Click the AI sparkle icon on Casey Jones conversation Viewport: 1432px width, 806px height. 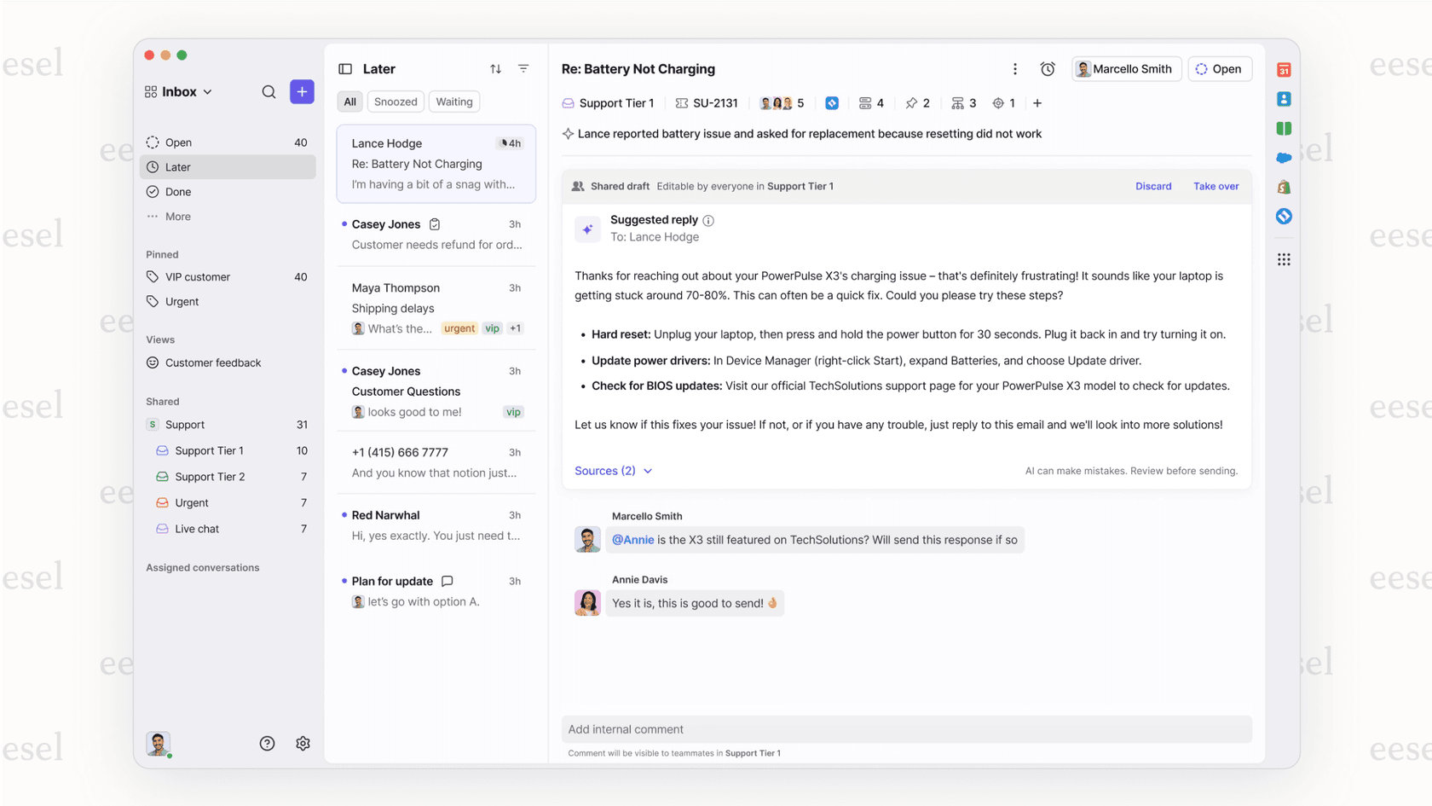(x=435, y=223)
